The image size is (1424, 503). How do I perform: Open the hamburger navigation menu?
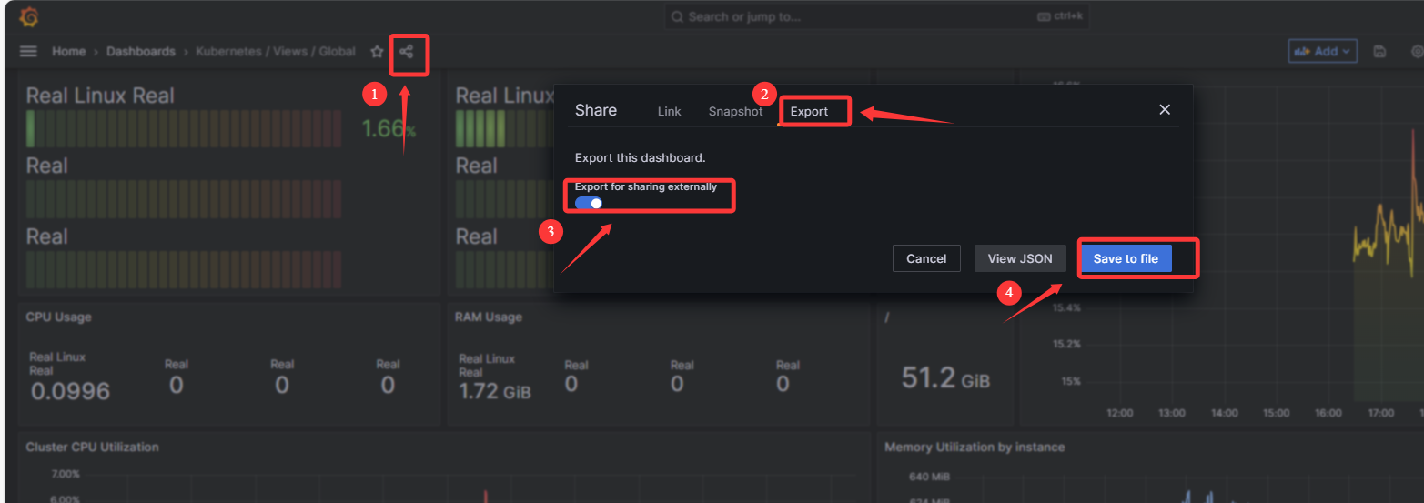pyautogui.click(x=28, y=52)
